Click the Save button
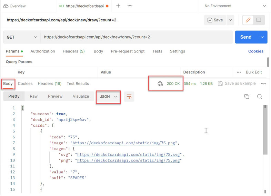This screenshot has height=196, width=271. (x=215, y=20)
